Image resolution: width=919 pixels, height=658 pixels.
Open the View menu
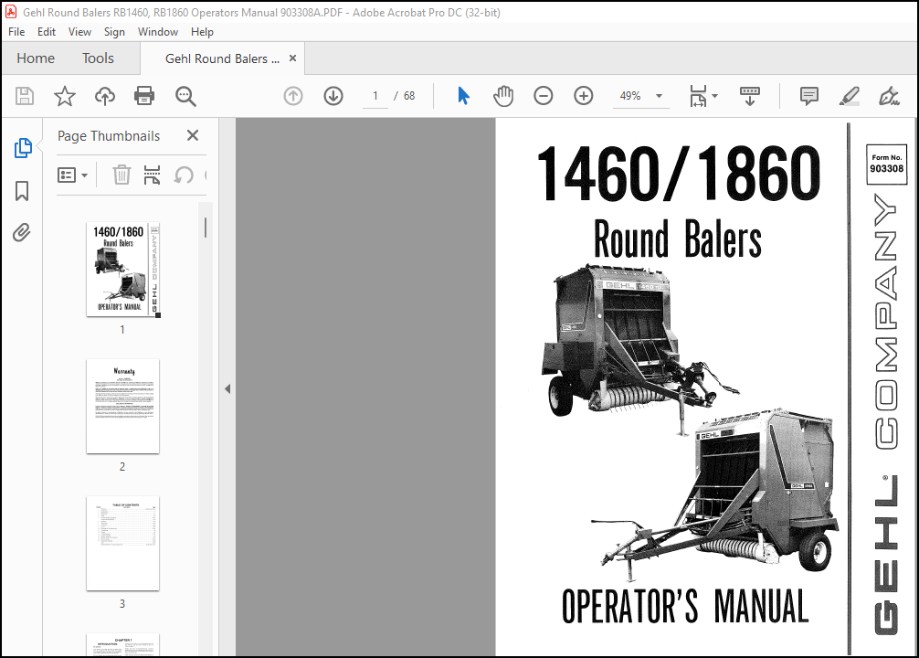click(x=79, y=32)
